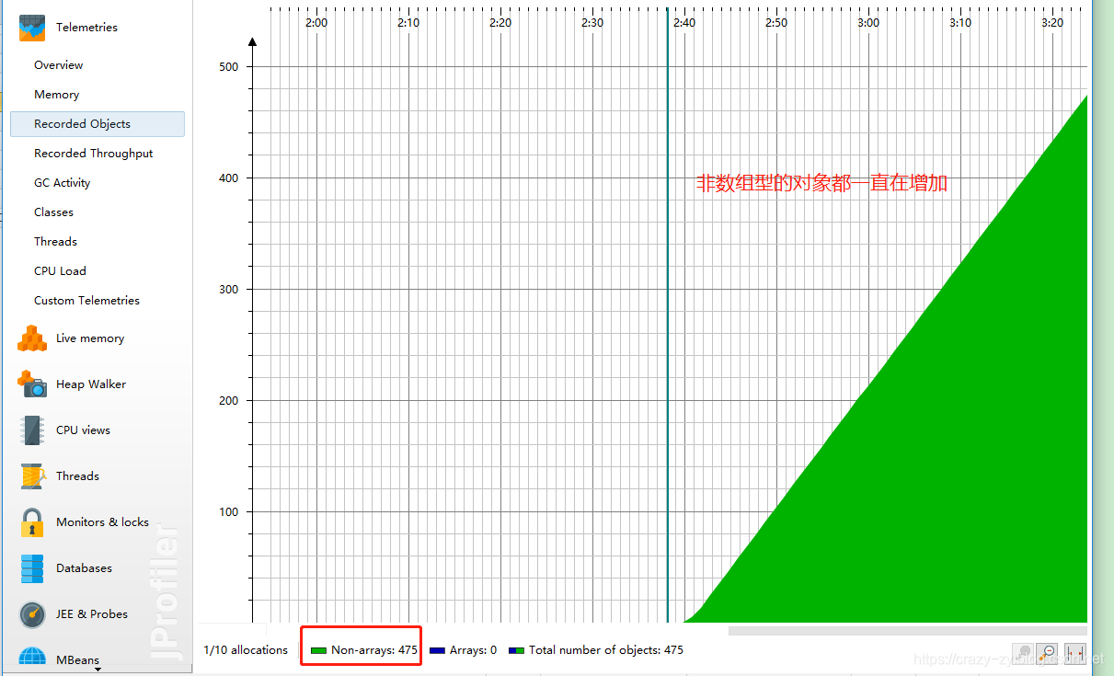Open the MBeans section
Image resolution: width=1114 pixels, height=676 pixels.
point(78,660)
